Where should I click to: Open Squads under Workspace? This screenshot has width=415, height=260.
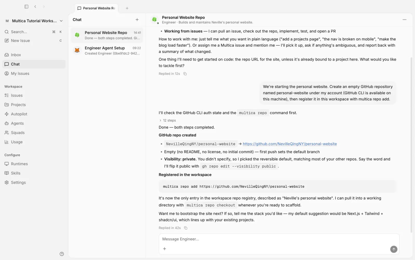34,133
